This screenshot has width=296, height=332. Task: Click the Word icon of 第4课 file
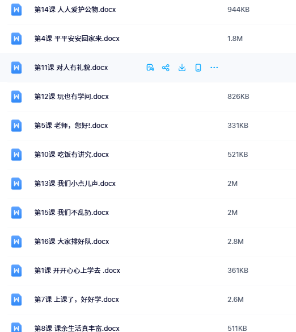point(16,39)
